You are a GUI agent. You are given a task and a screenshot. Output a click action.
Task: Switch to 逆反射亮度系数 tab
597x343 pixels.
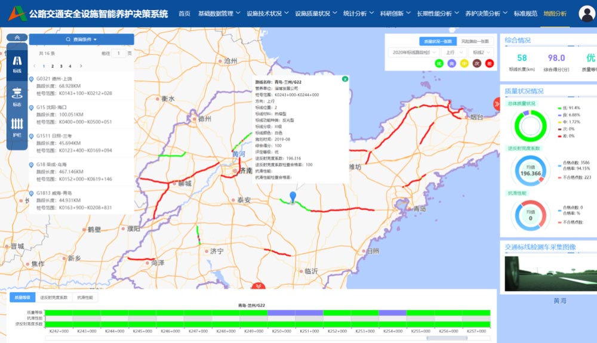pyautogui.click(x=54, y=297)
